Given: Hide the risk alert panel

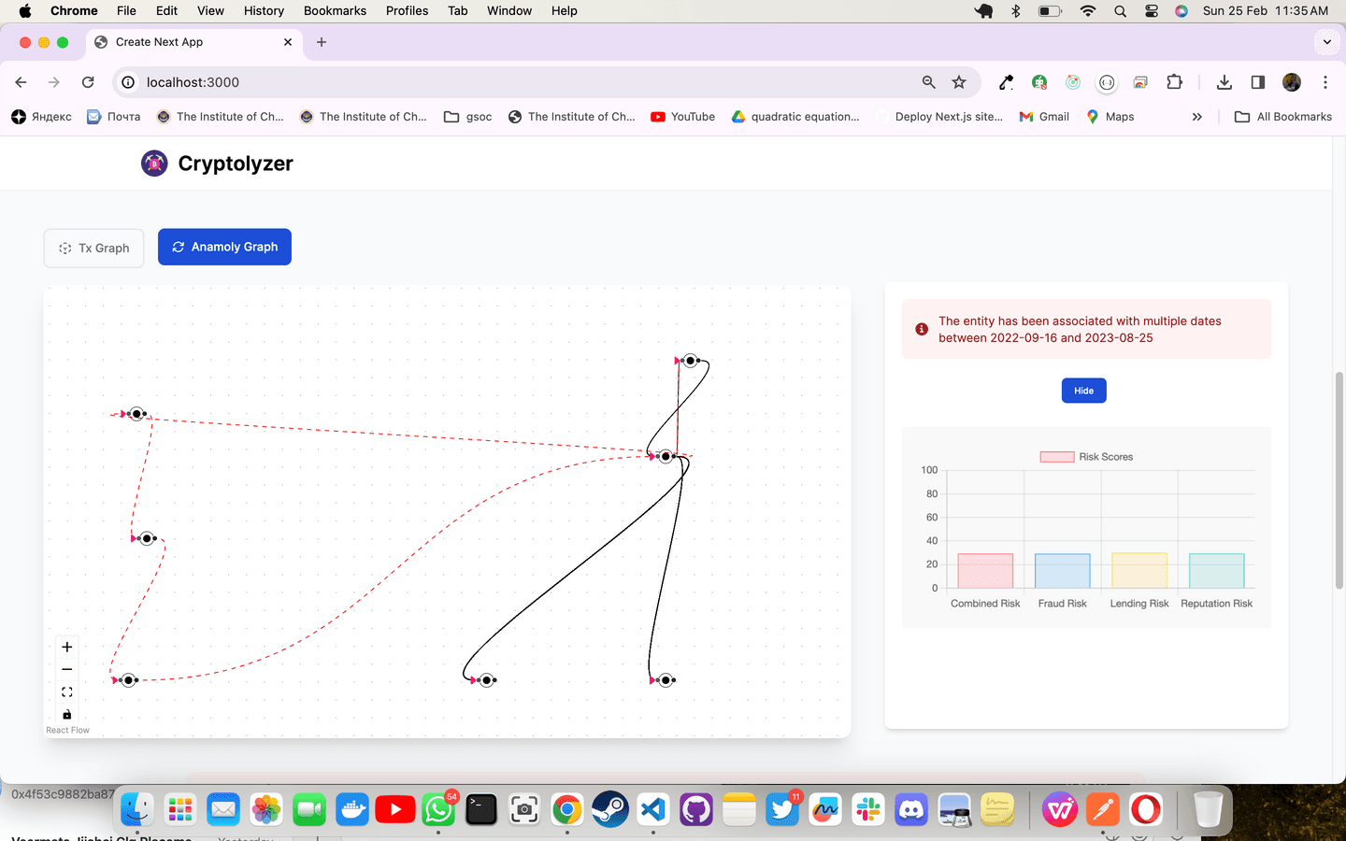Looking at the screenshot, I should tap(1083, 391).
